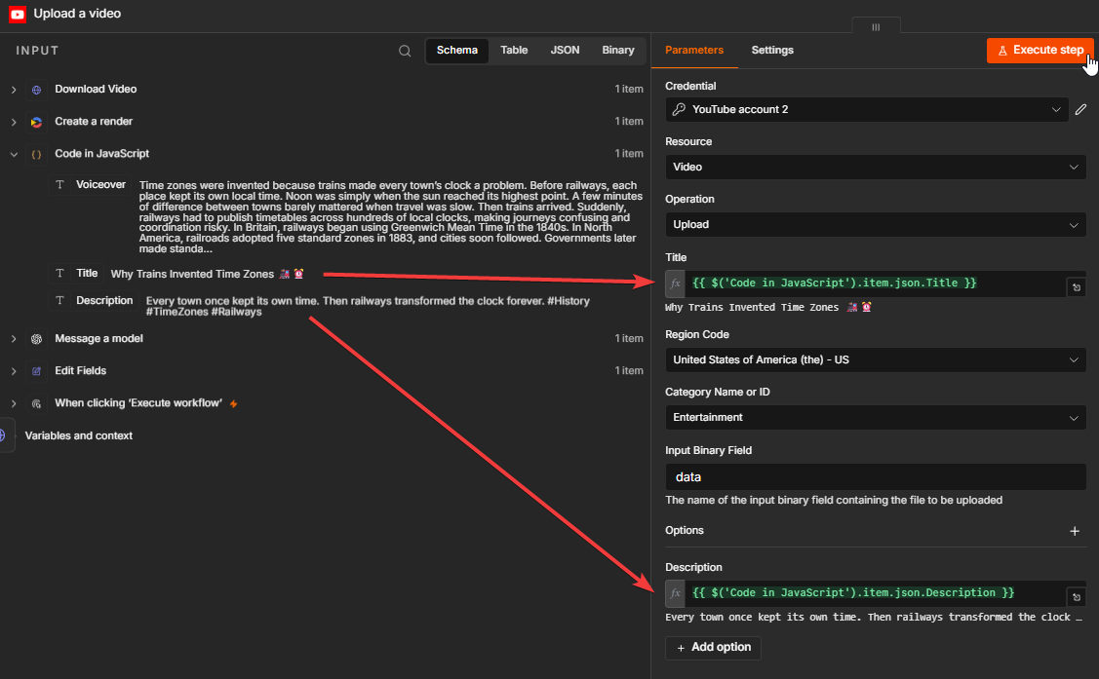Open the Credential dropdown

click(867, 109)
